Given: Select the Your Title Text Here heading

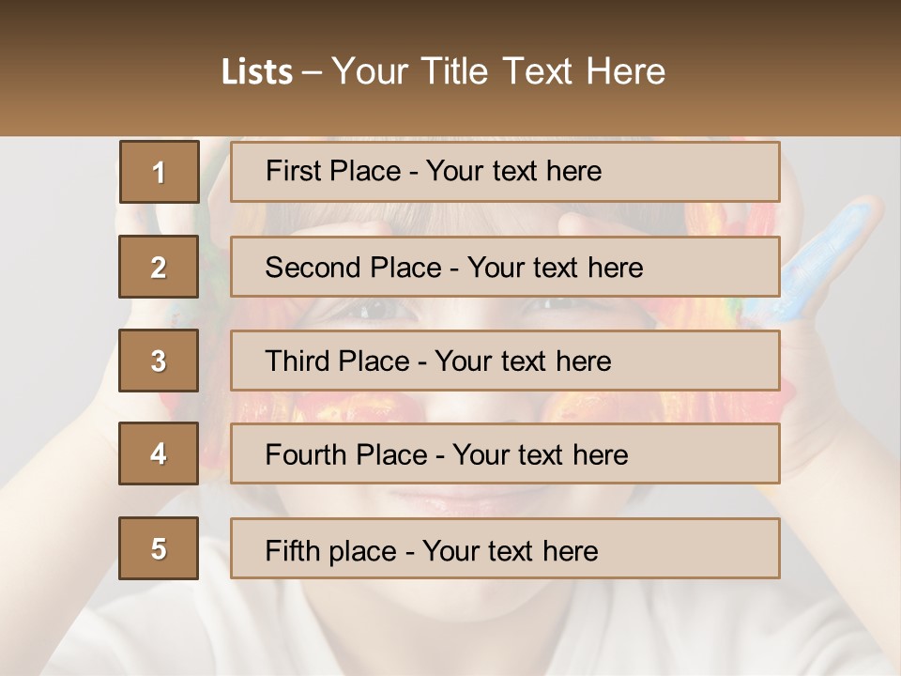Looking at the screenshot, I should coord(498,71).
